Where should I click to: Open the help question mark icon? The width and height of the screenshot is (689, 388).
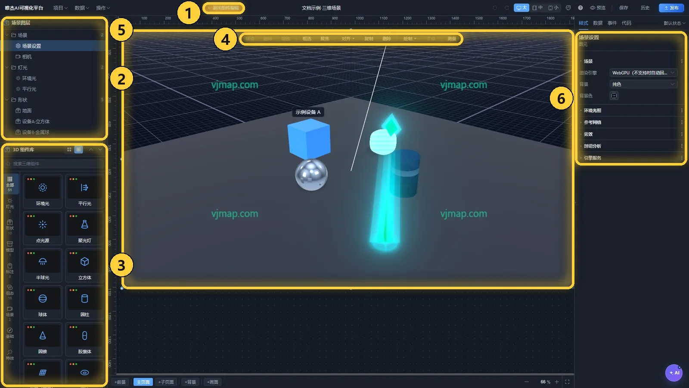coord(580,8)
